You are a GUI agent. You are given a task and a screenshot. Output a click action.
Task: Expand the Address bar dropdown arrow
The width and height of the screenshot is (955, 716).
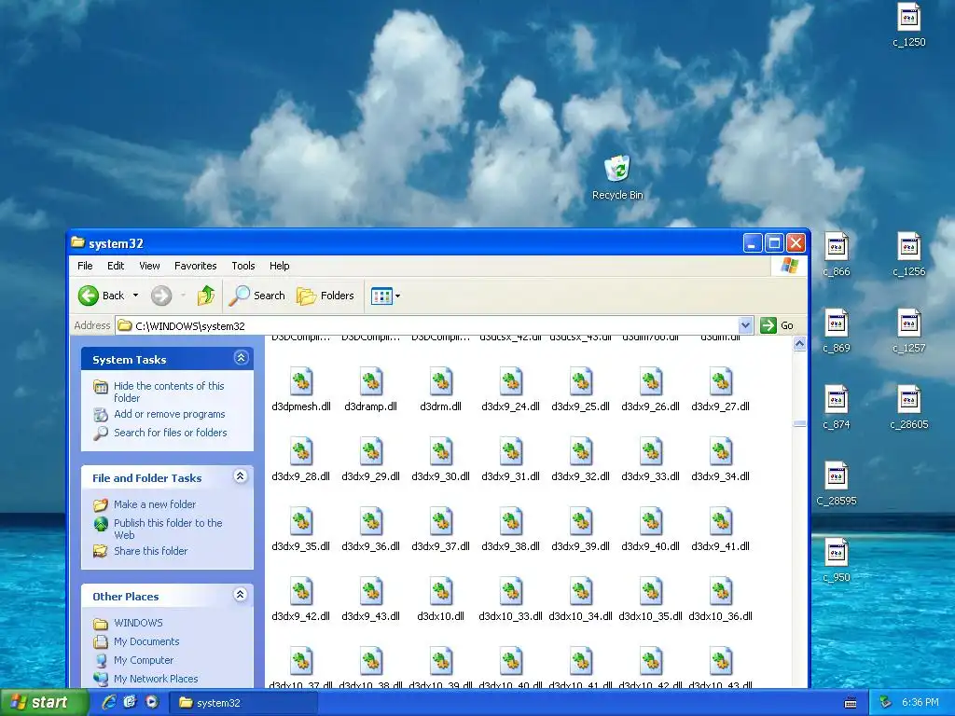[x=745, y=325]
